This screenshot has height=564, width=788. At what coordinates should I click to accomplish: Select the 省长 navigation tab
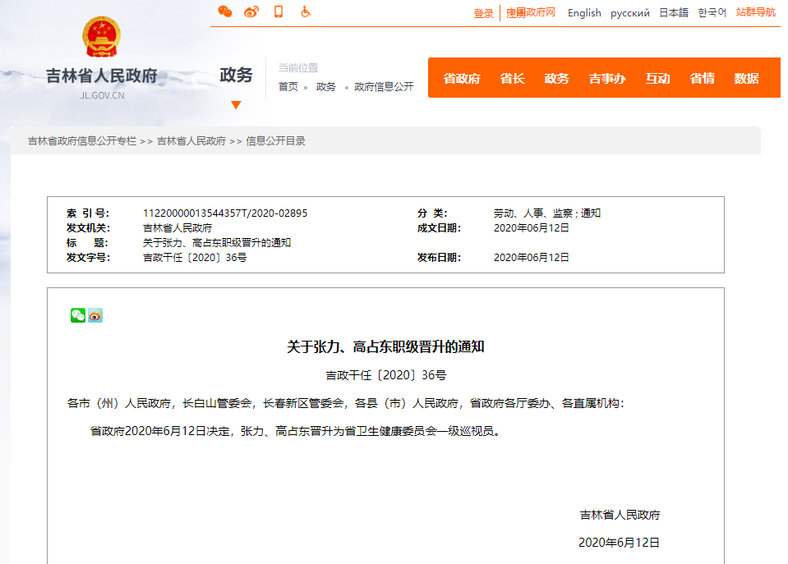point(512,79)
